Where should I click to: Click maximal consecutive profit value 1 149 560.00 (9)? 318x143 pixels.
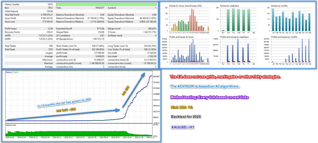[96, 63]
